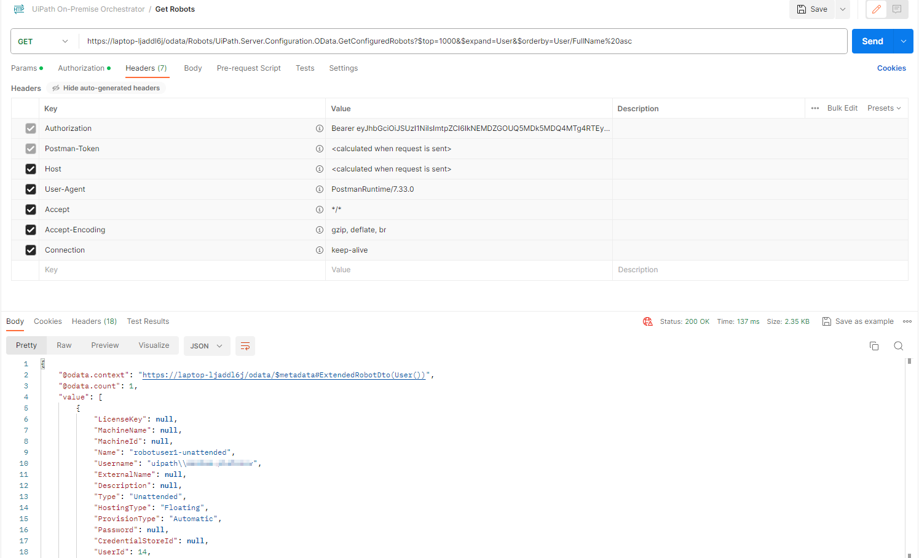The image size is (919, 558).
Task: Open the Cookies manager link
Action: (891, 68)
